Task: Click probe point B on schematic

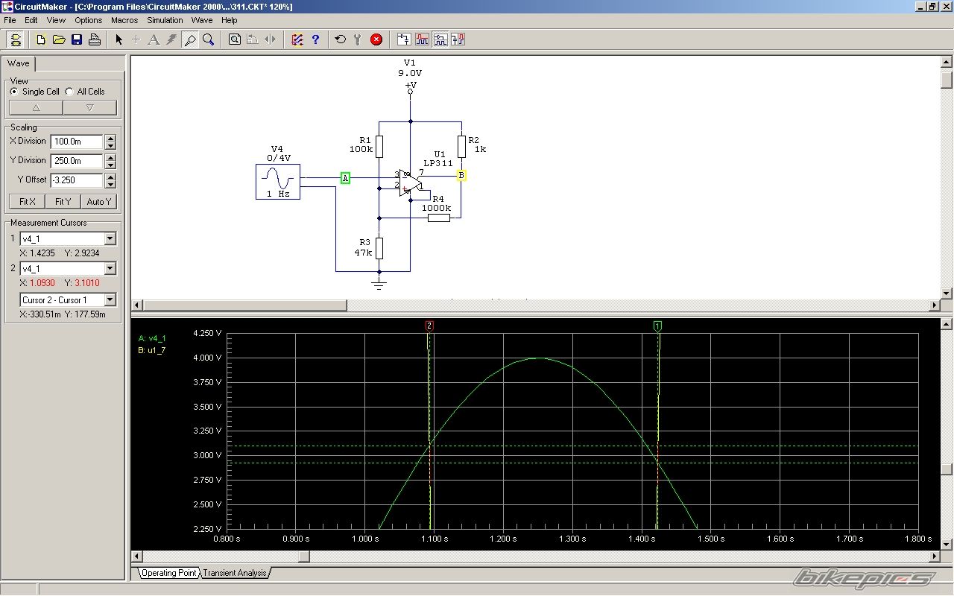Action: click(461, 176)
